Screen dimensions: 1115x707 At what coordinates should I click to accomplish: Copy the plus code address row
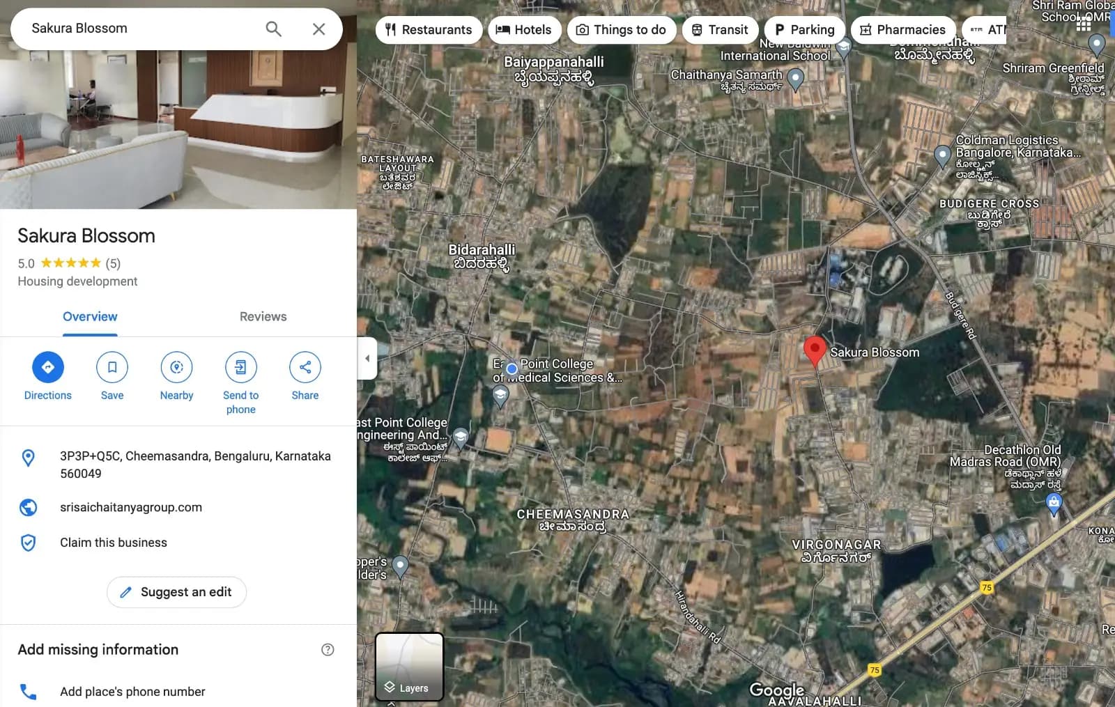[x=178, y=465]
